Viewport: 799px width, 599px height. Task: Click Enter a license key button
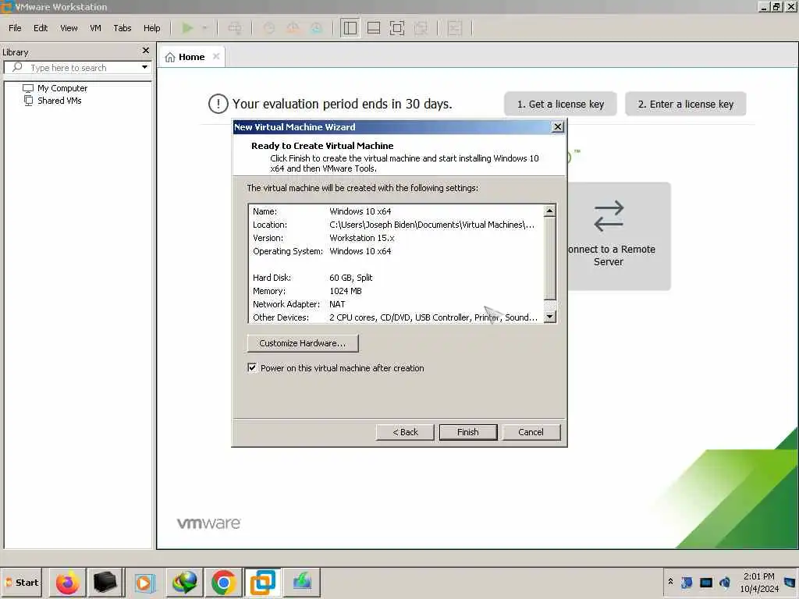[686, 104]
